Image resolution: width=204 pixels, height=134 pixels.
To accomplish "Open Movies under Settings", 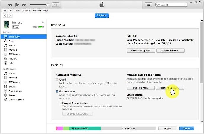I will 23,50.
